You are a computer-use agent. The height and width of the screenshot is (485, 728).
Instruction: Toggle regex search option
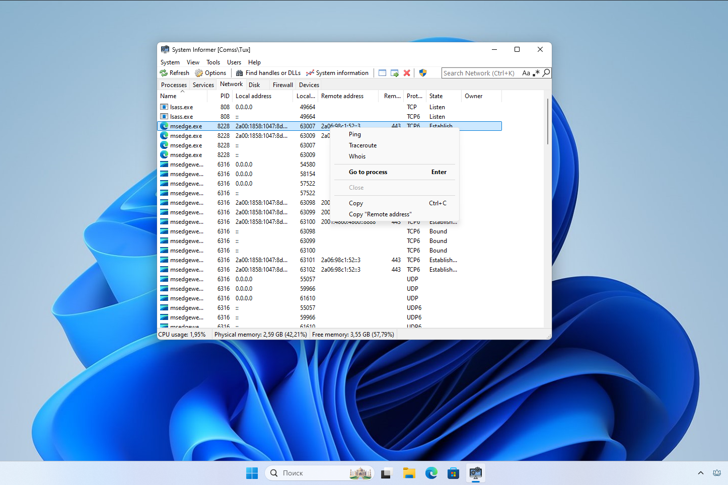(x=536, y=73)
